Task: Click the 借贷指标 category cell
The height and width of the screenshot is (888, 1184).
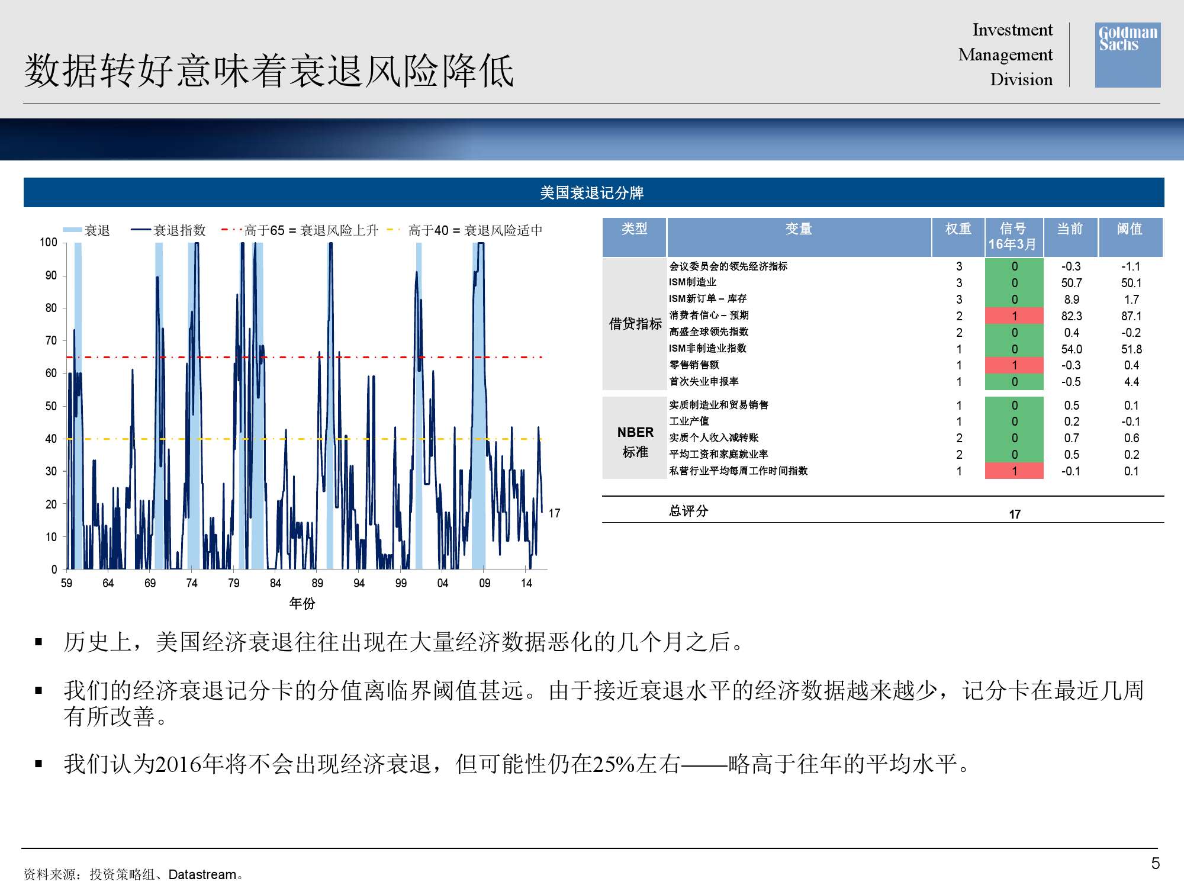Action: point(635,324)
